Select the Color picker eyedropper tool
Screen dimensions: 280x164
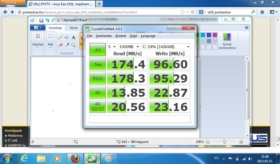(67, 45)
